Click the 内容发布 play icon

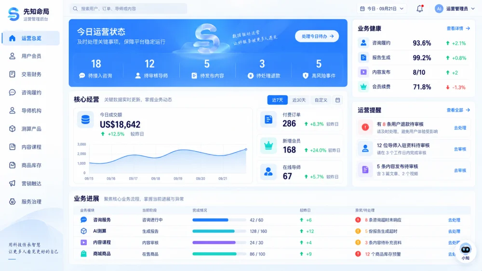pos(363,72)
